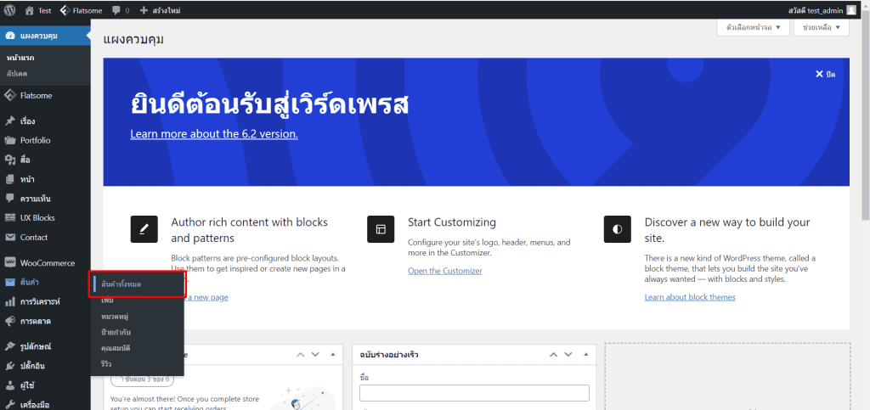The width and height of the screenshot is (870, 410).
Task: Open อัปเดต updates submenu item
Action: point(17,74)
